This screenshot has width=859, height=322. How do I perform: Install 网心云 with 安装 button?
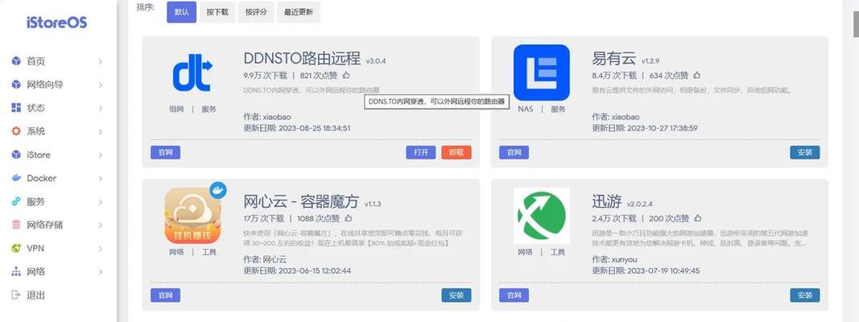tap(456, 295)
